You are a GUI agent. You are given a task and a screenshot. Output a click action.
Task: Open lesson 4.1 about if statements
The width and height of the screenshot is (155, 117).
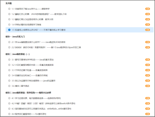pos(36,98)
